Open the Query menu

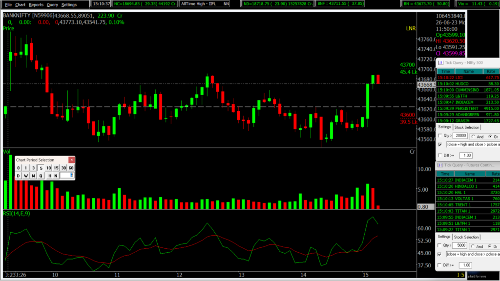52,4
